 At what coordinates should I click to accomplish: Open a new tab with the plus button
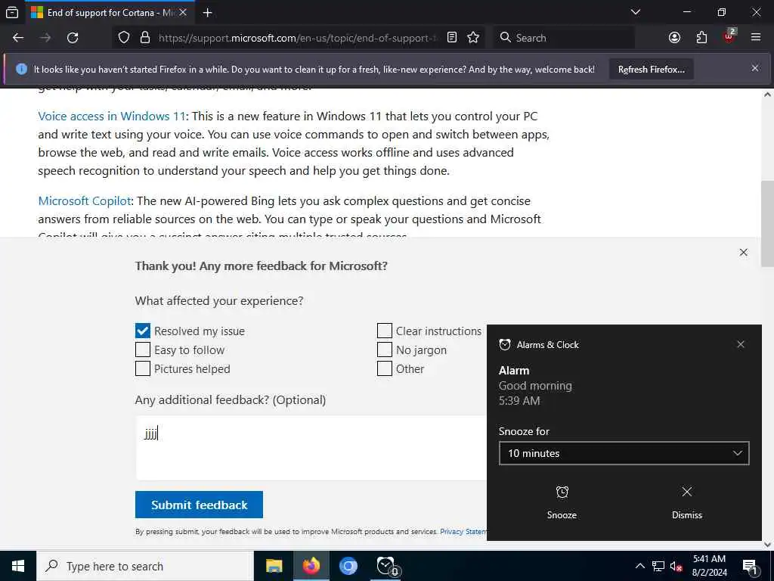tap(207, 12)
